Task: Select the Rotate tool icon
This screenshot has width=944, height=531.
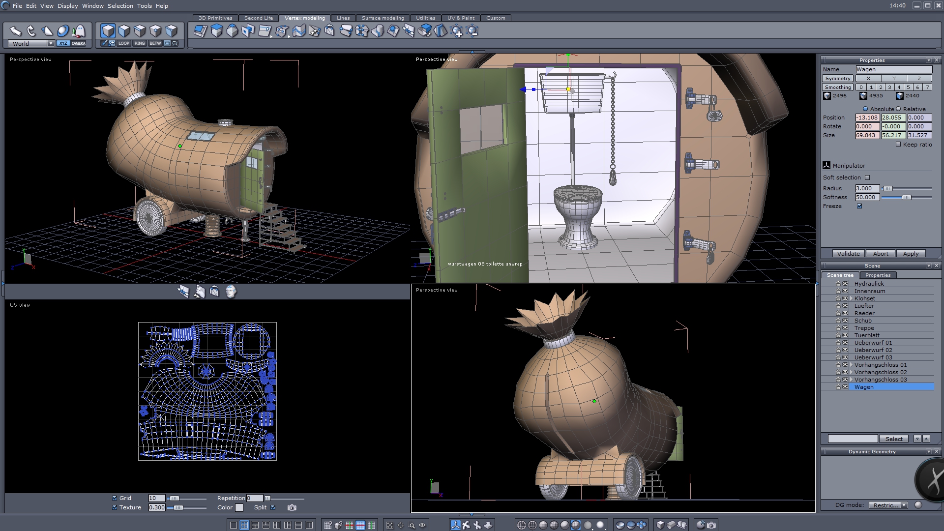Action: [x=31, y=31]
